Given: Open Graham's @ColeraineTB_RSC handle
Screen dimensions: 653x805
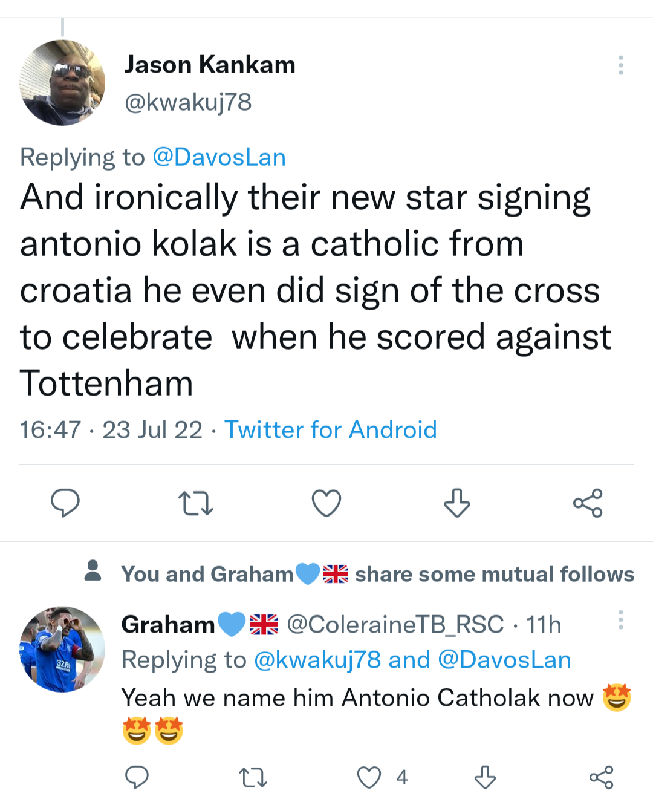Looking at the screenshot, I should tap(395, 624).
